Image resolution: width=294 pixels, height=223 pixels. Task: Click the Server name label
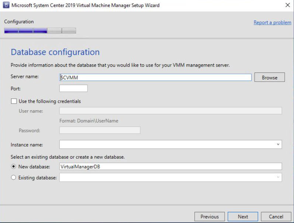(x=25, y=77)
